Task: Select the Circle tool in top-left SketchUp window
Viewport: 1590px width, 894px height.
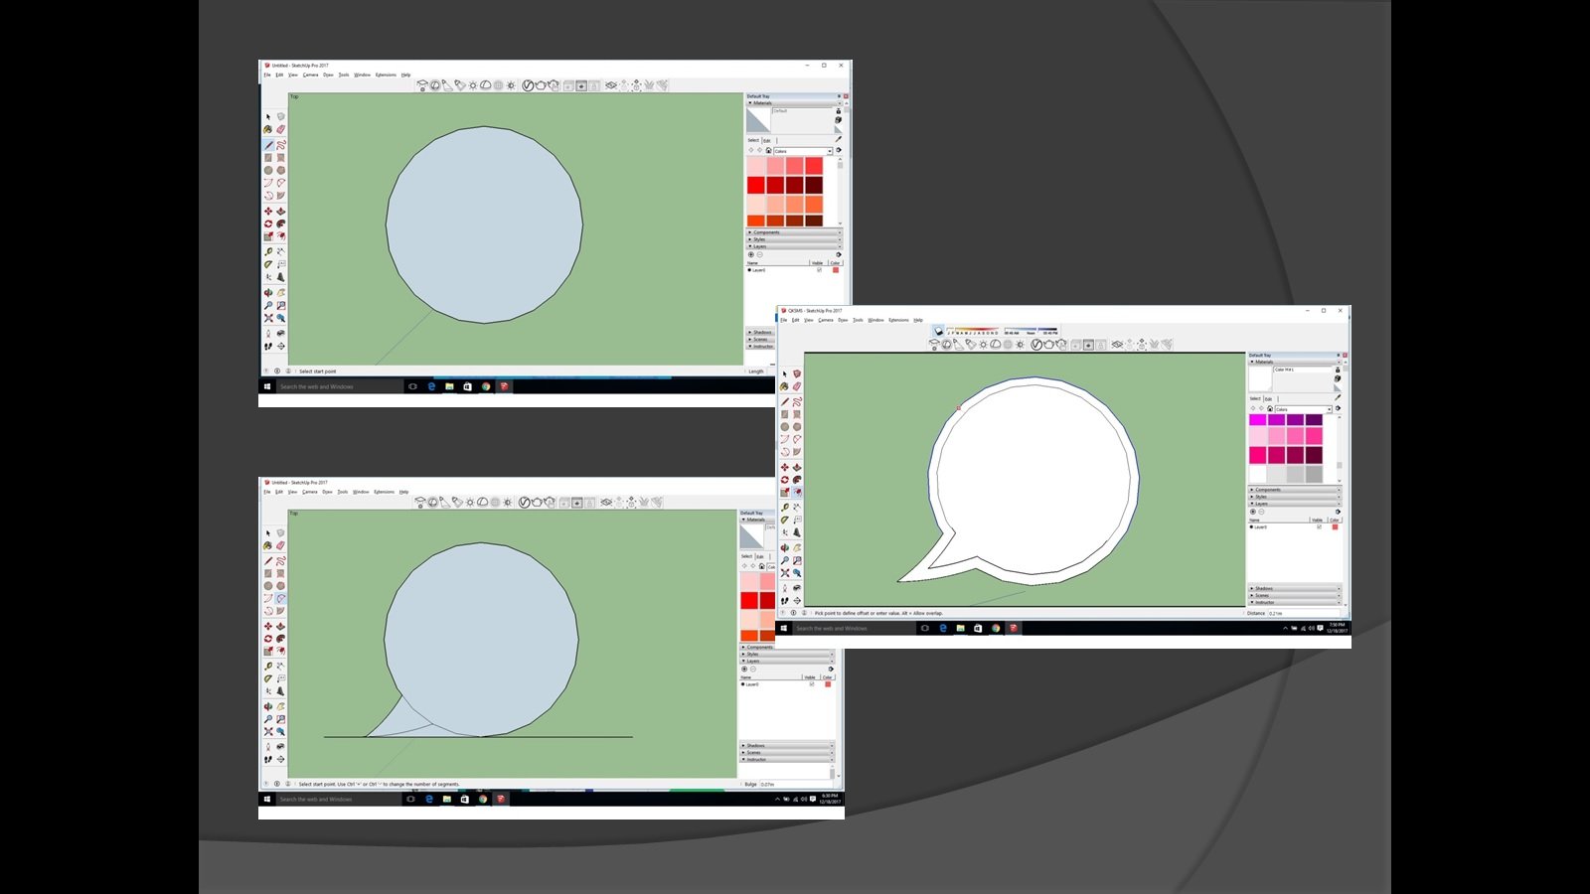Action: tap(268, 170)
